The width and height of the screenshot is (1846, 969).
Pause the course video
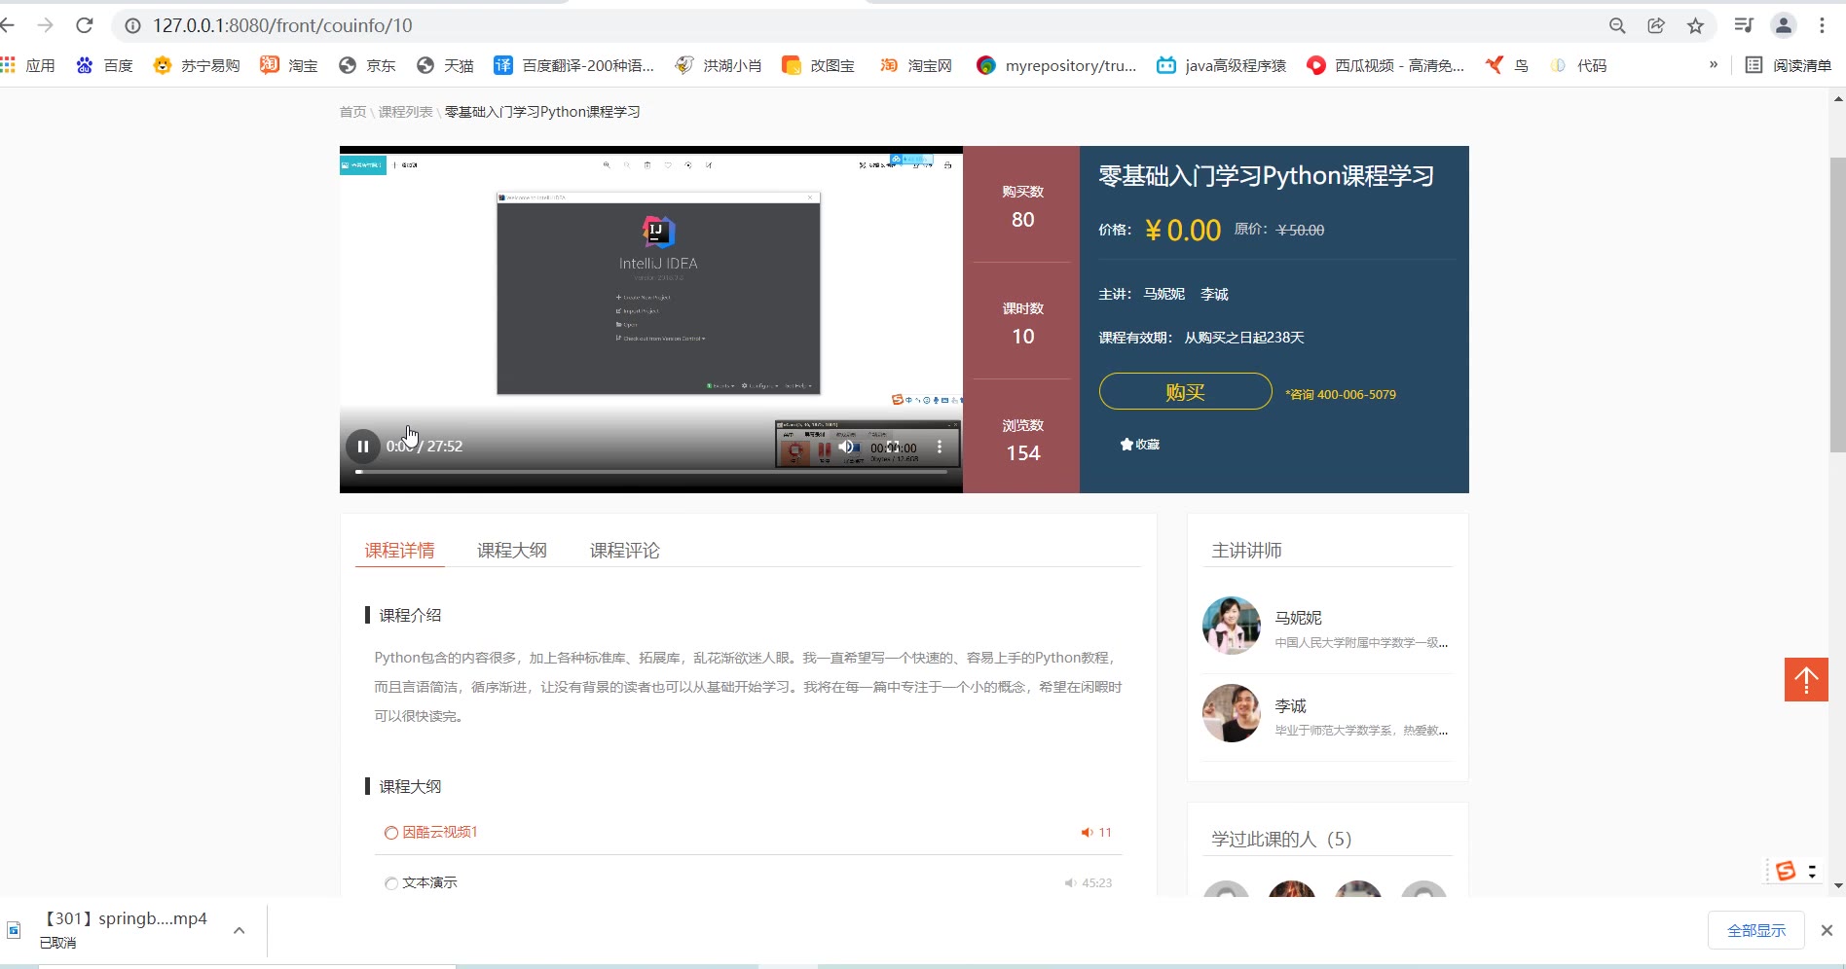pyautogui.click(x=362, y=447)
